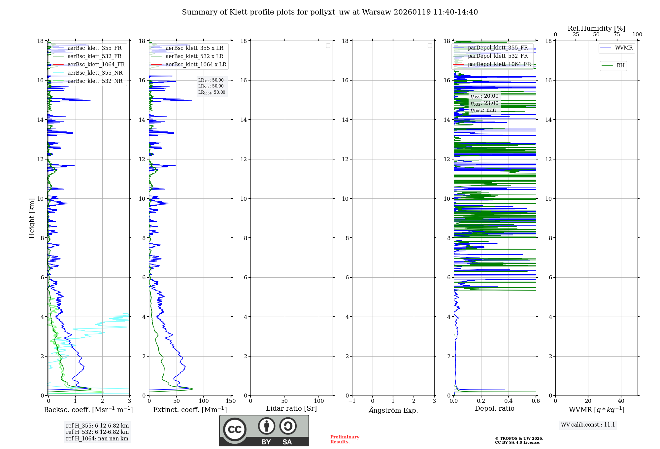Click the Creative Commons CC logo
Viewport: 660px width, 449px height.
coord(235,429)
